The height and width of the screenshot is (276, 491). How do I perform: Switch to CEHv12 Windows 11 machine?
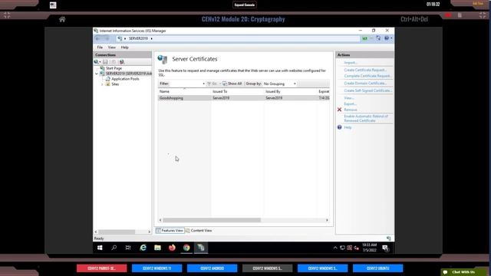[157, 268]
